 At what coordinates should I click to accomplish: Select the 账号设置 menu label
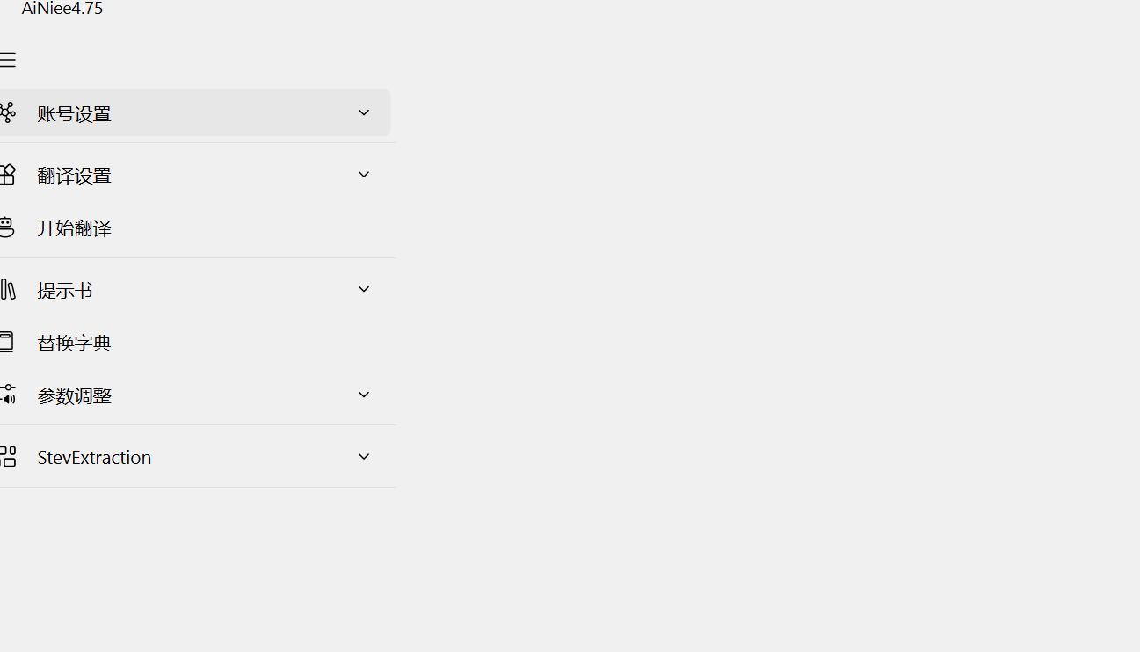[x=75, y=113]
